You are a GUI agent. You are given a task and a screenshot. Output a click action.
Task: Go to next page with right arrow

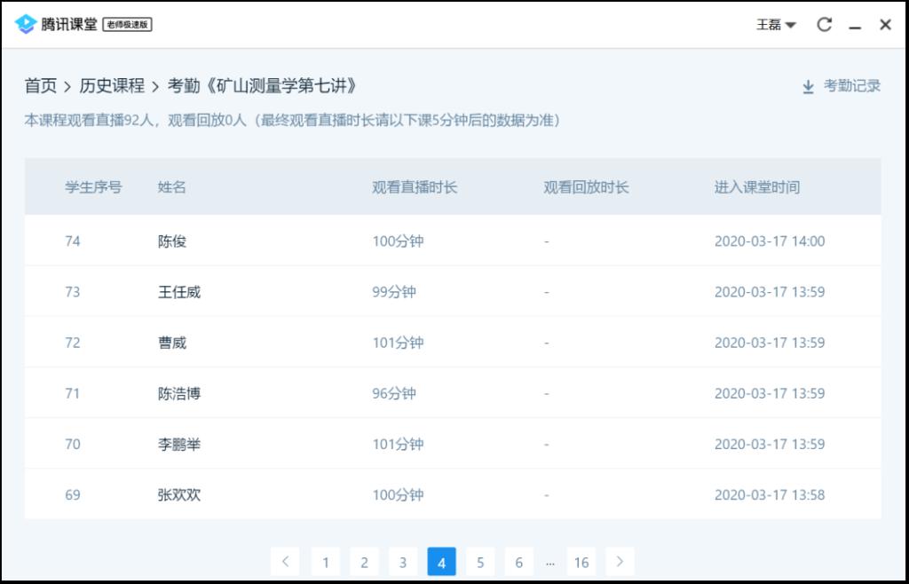pos(620,562)
